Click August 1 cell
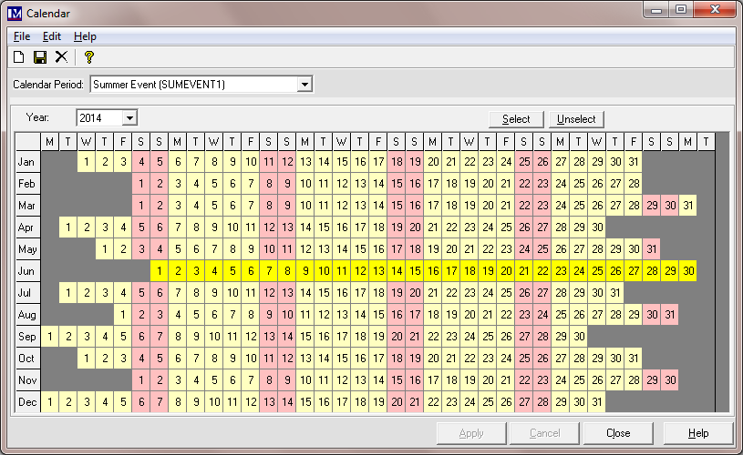Viewport: 743px width, 455px height. click(123, 315)
